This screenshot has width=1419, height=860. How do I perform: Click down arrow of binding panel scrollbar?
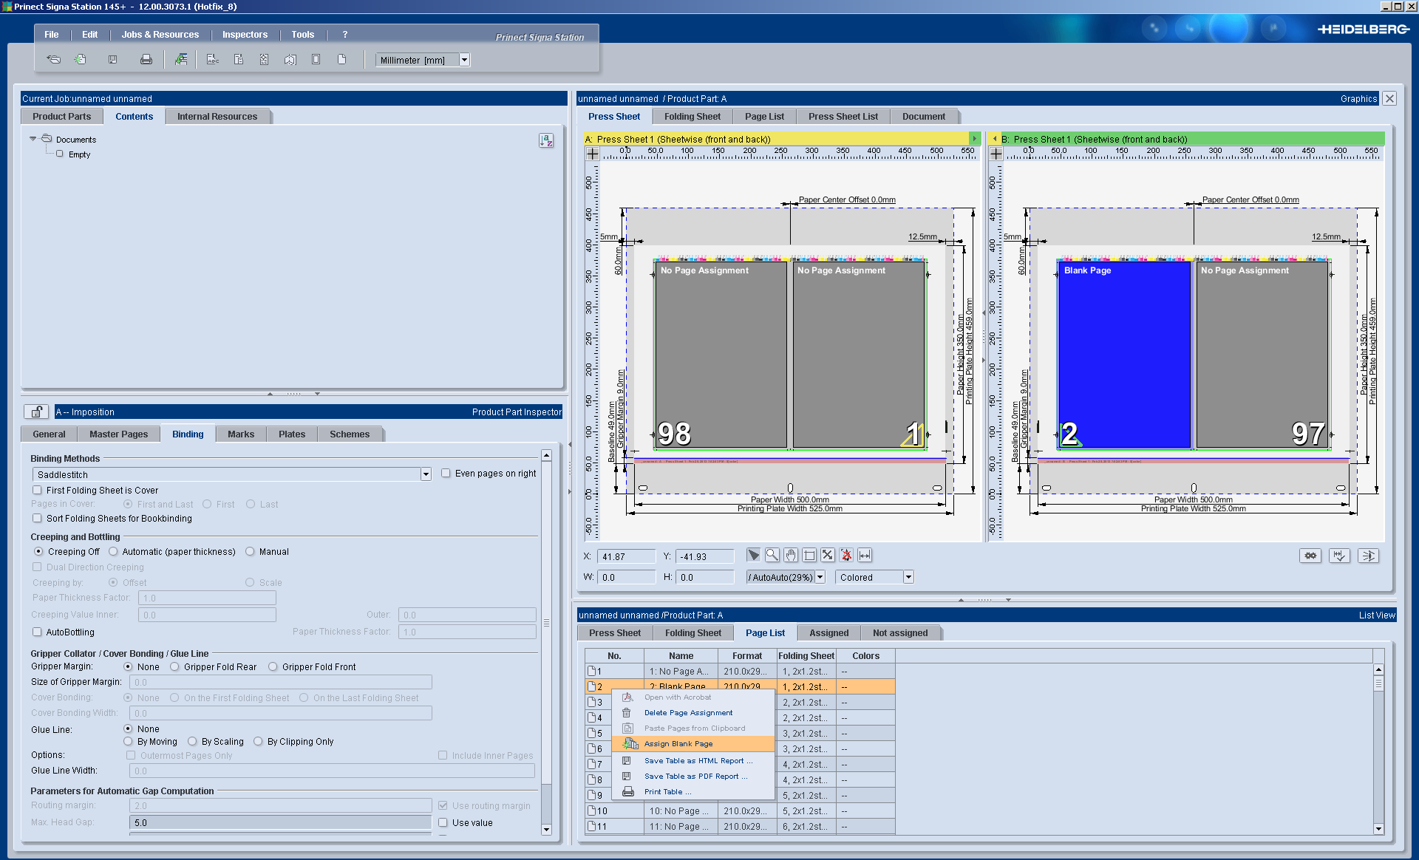[546, 830]
